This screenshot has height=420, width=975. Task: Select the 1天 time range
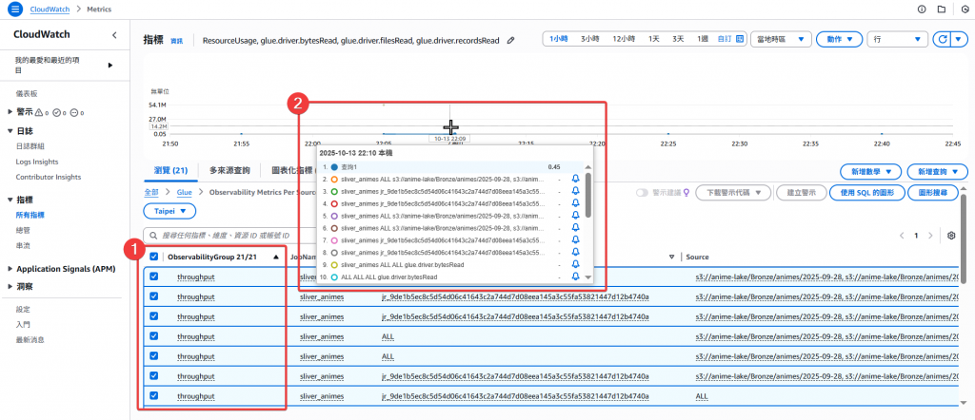[x=653, y=39]
